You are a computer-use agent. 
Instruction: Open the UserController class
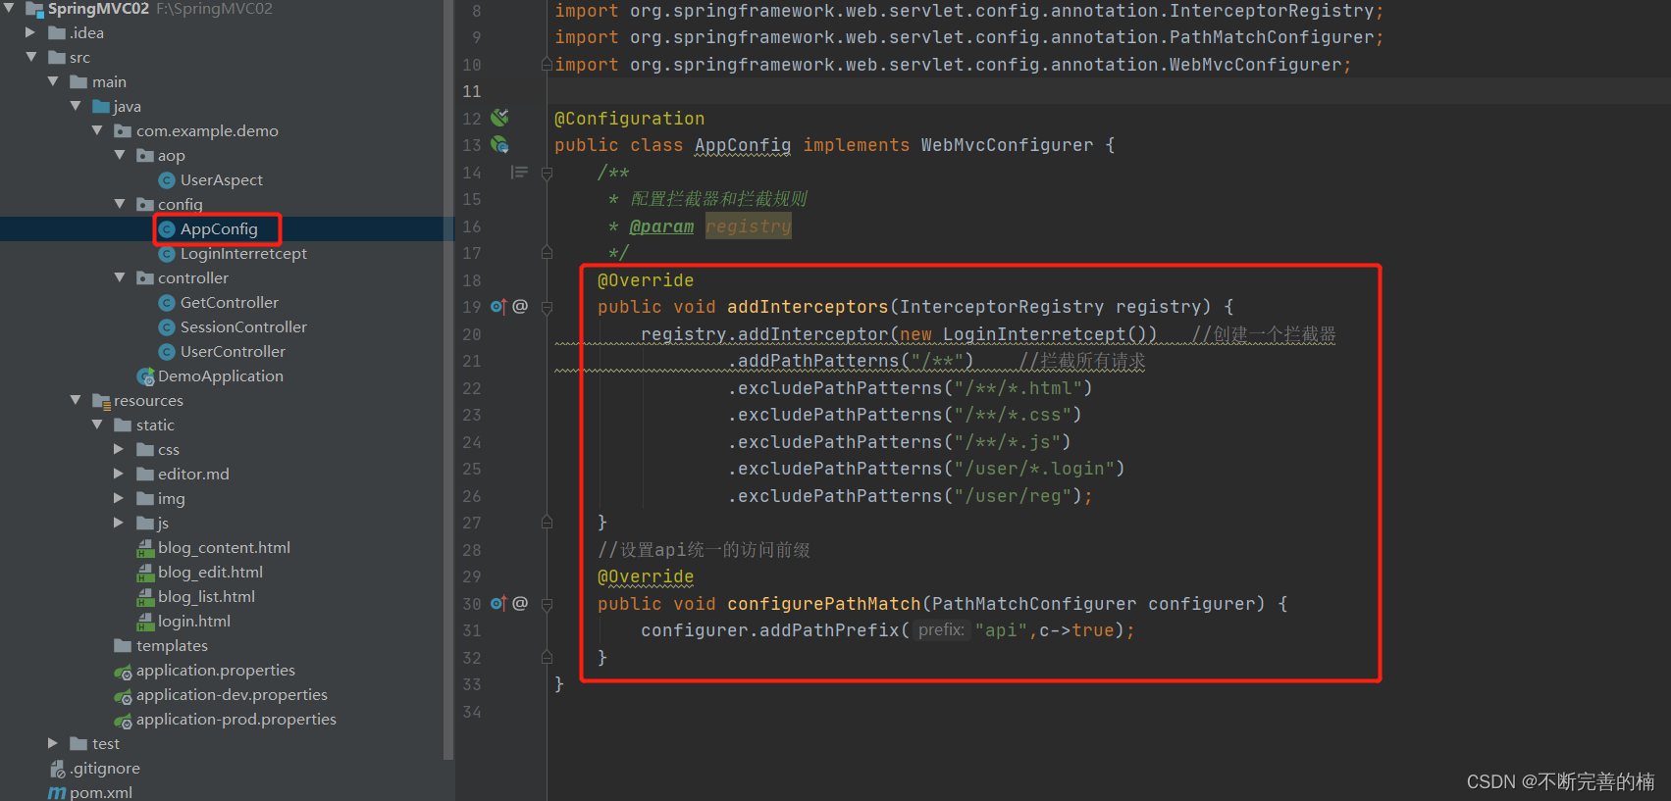click(233, 351)
